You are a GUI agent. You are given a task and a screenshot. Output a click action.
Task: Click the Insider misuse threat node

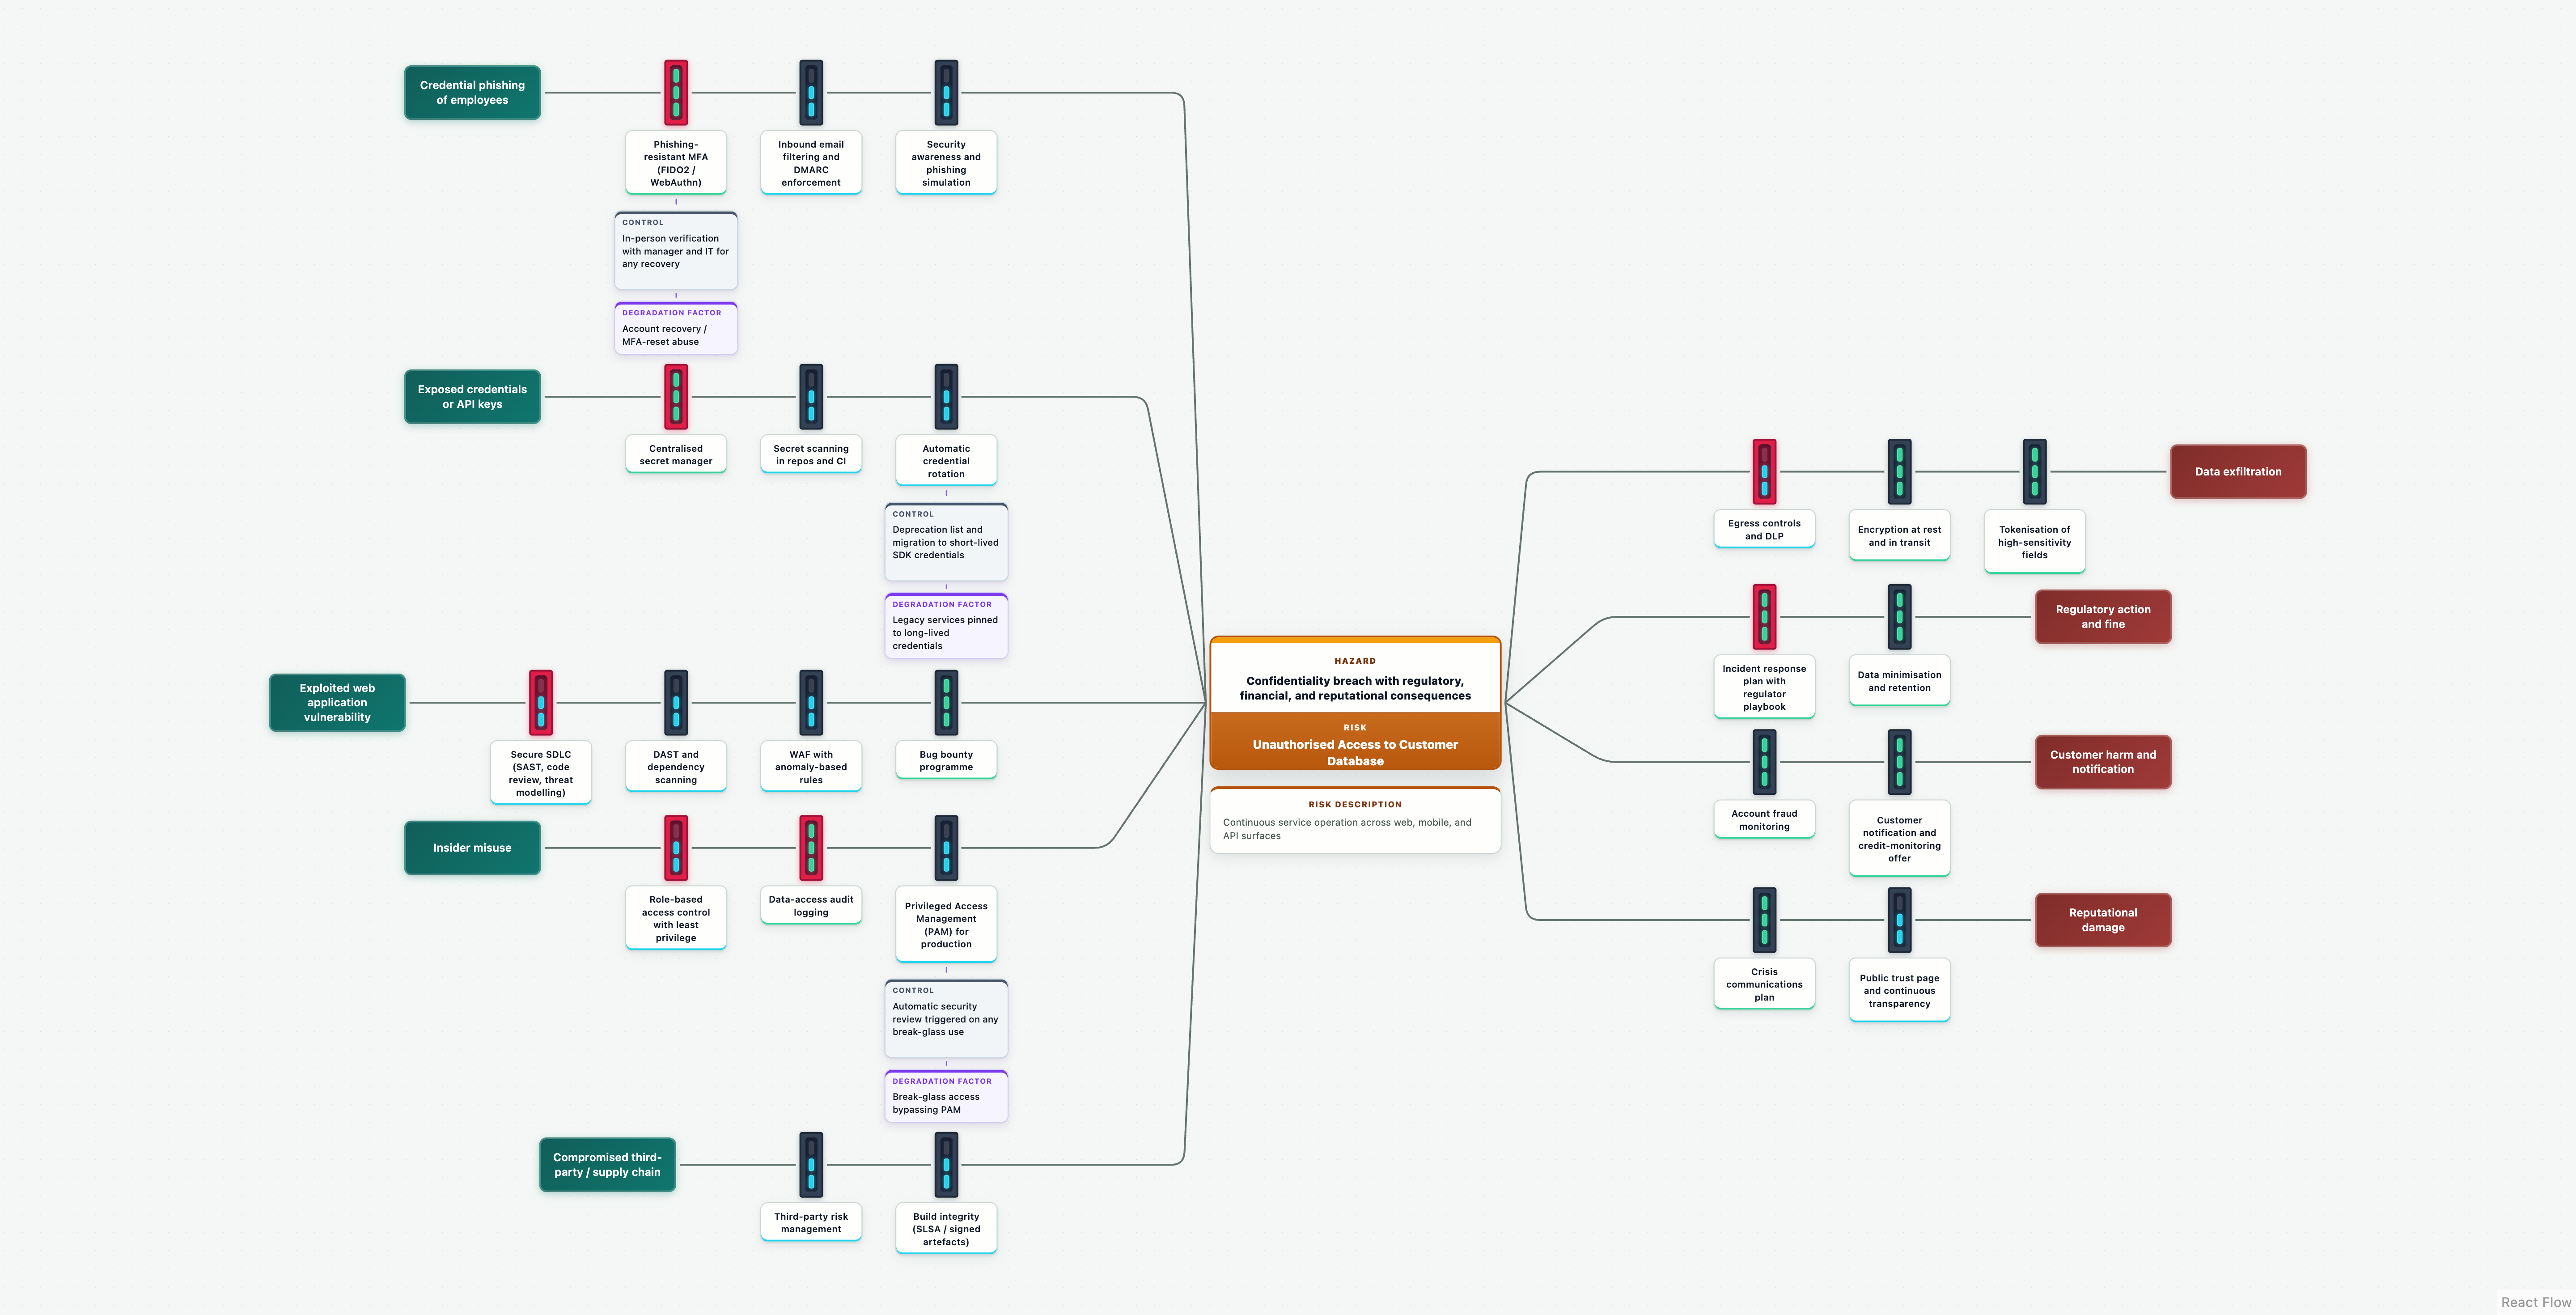point(472,848)
